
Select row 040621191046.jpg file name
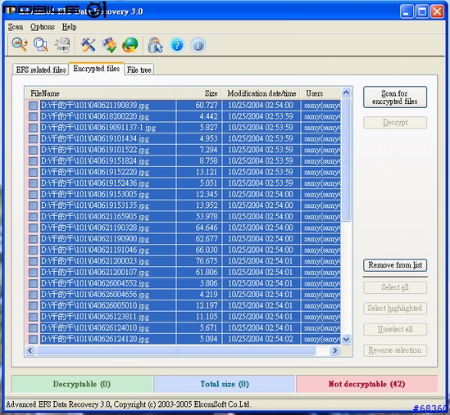95,250
